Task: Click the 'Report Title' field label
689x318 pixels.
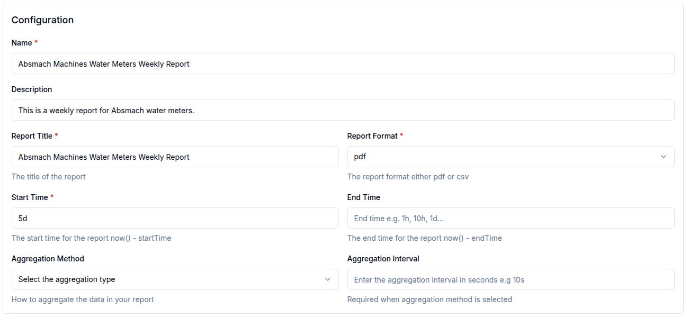Action: [x=31, y=135]
